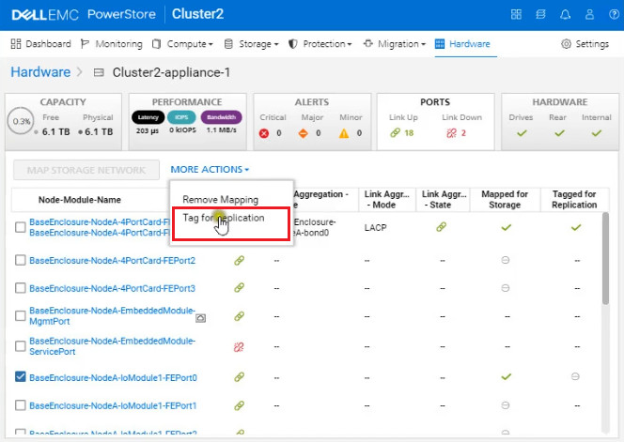
Task: Click the capacity 0.3% usage gauge
Action: [x=21, y=121]
